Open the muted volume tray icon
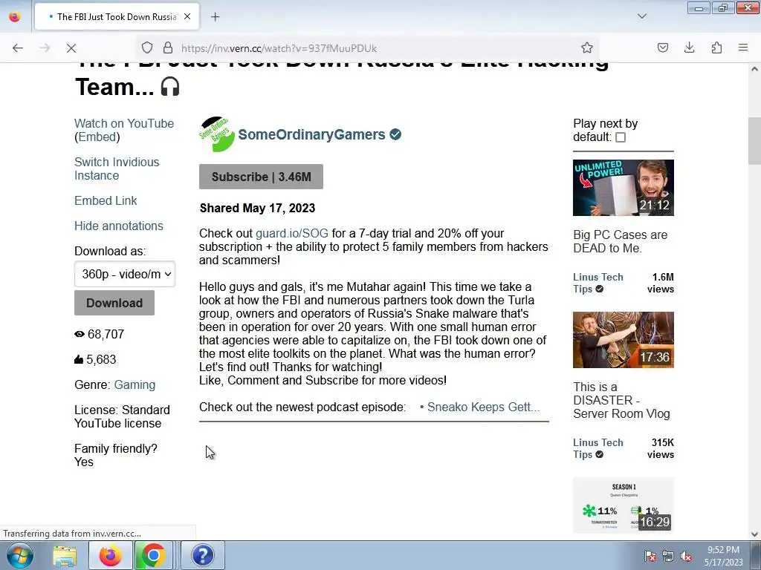 coord(686,556)
